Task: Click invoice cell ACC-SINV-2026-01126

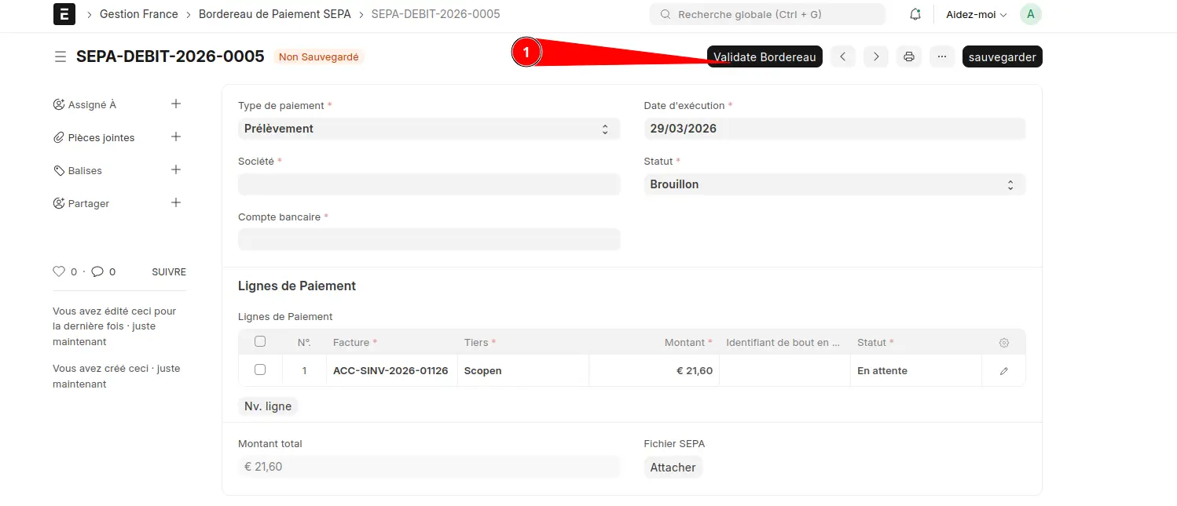Action: [x=391, y=370]
